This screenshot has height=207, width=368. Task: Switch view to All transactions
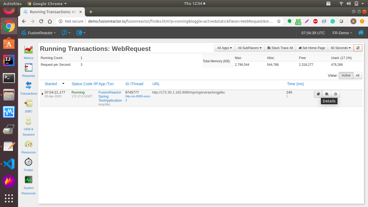[x=357, y=75]
